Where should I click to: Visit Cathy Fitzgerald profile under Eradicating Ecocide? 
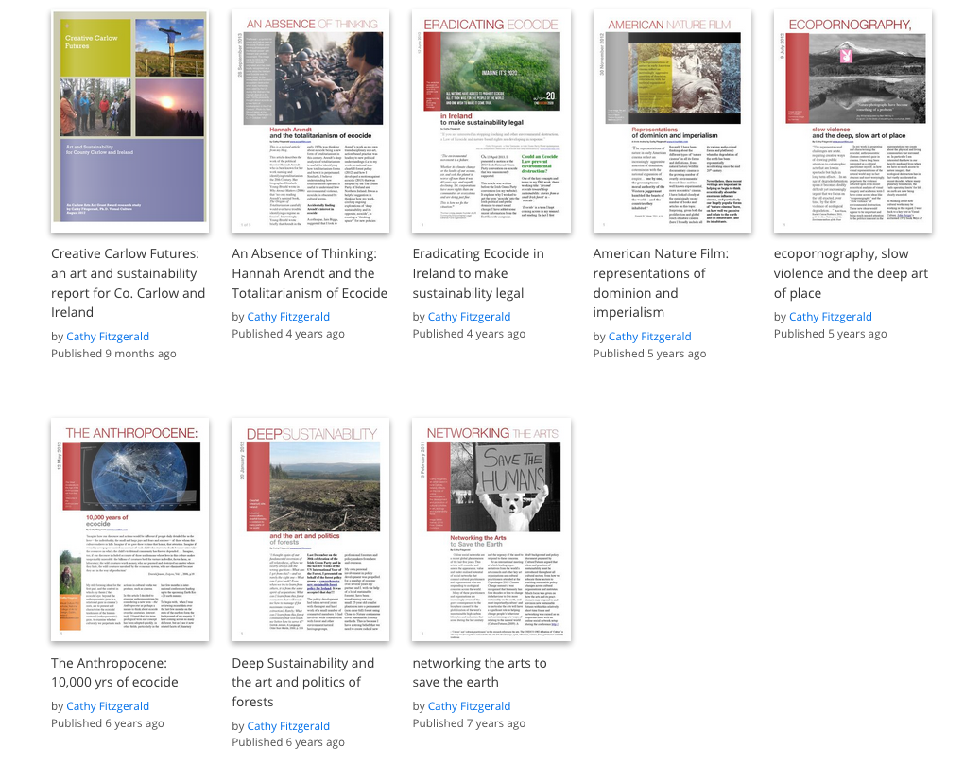(x=468, y=316)
